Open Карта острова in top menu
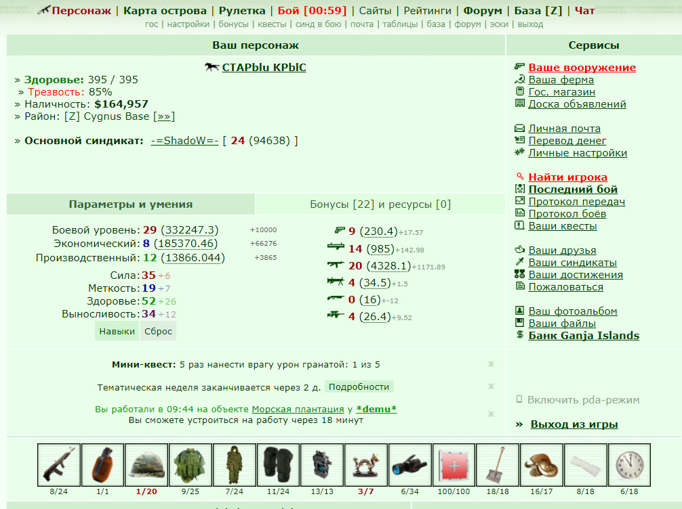This screenshot has height=509, width=682. pos(165,10)
